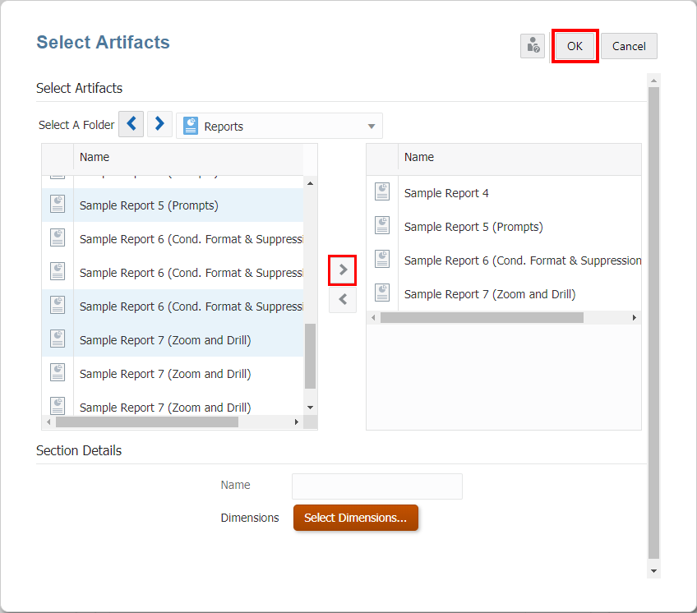Viewport: 697px width, 613px height.
Task: Click icon of selected Sample Report 5 (Prompts)
Action: tap(58, 205)
